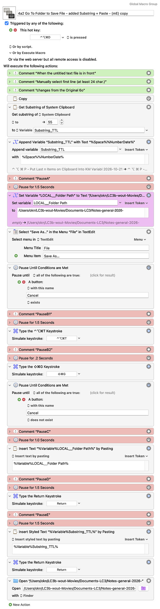
Task: Open the gear menu of the Copy action
Action: 149,99
